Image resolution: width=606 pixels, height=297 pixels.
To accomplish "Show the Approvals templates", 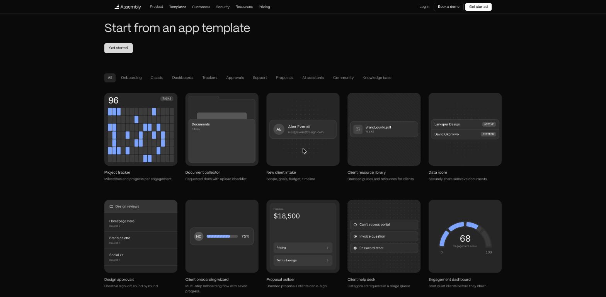I will click(235, 78).
